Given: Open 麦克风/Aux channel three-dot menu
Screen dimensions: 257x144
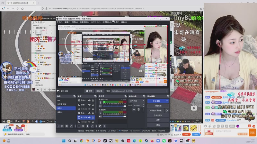Looking at the screenshot, I should click(x=100, y=103).
